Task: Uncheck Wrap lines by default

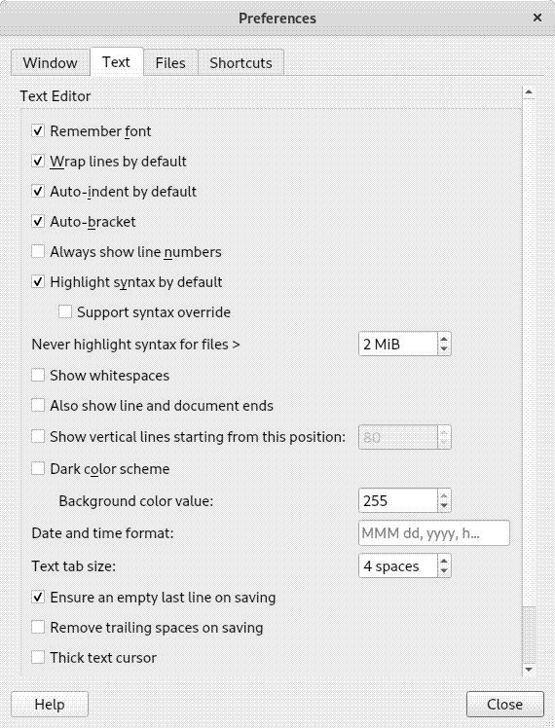Action: 38,162
